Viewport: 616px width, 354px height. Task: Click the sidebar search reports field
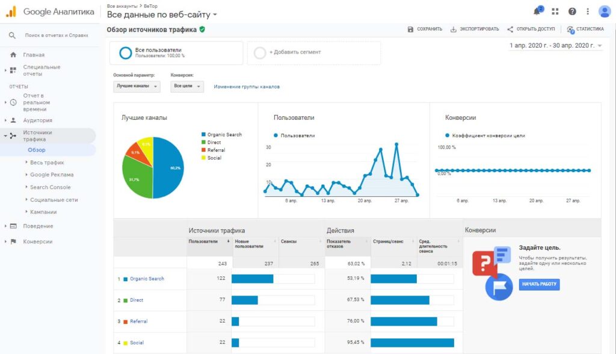point(57,36)
